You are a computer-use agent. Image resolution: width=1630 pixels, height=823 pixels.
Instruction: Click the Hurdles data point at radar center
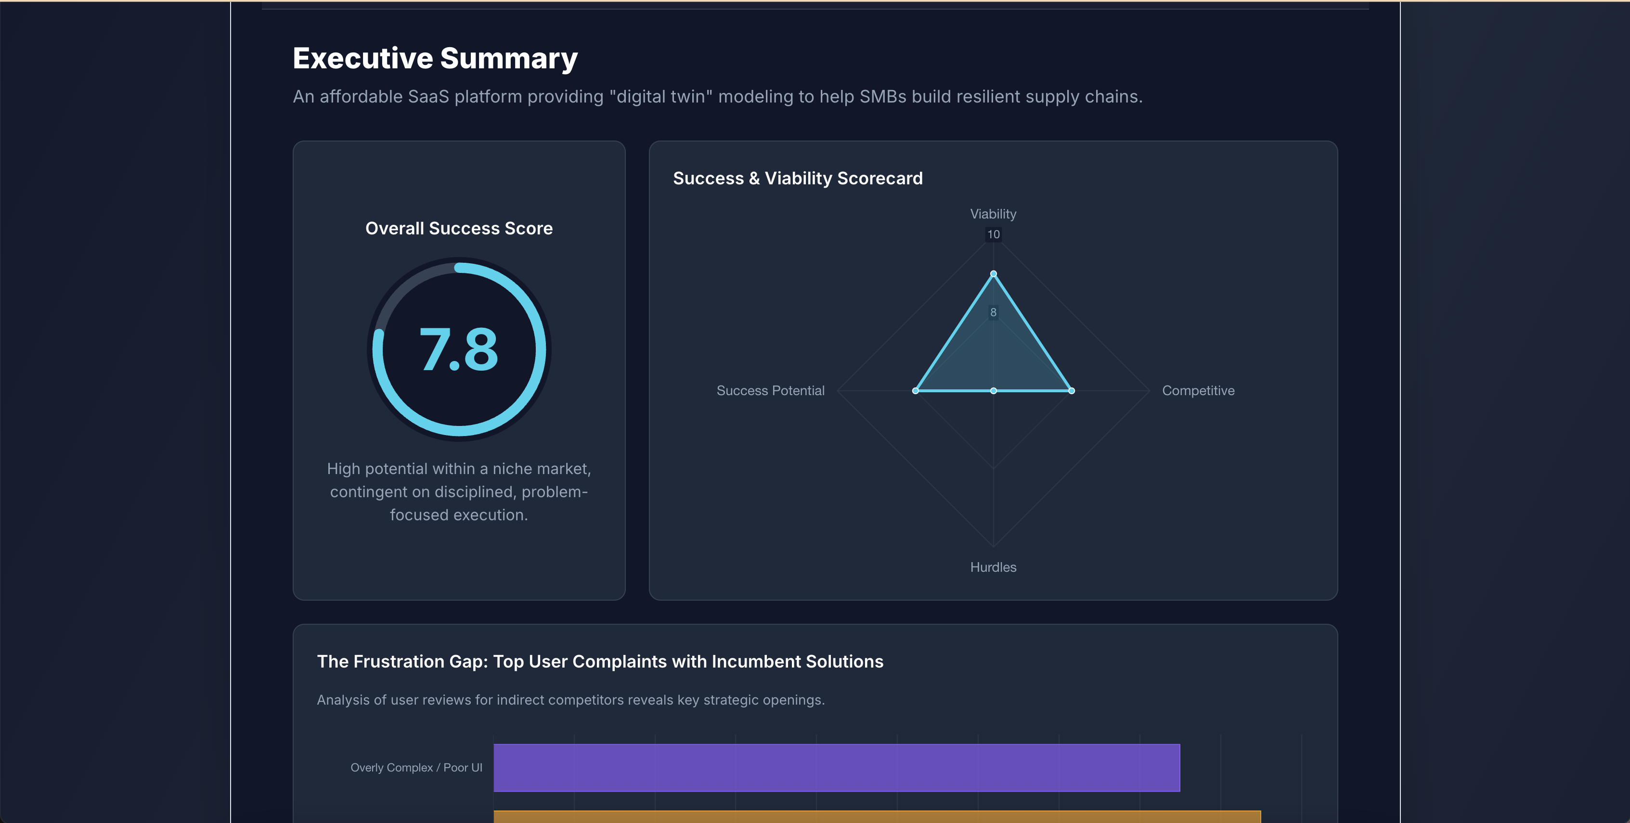tap(994, 391)
